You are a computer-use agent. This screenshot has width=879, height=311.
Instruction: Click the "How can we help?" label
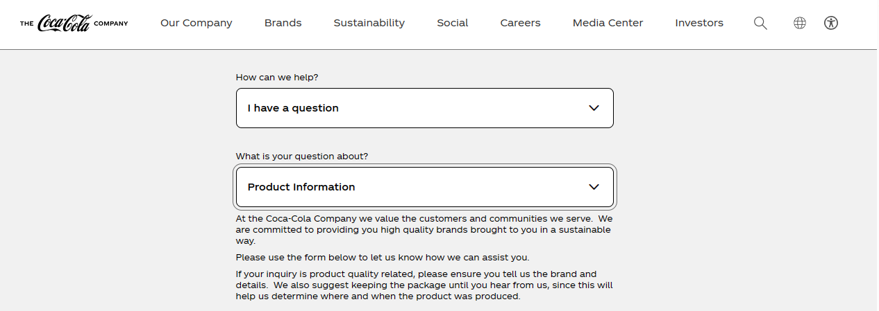(277, 78)
